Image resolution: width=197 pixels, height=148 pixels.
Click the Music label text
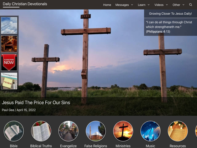tap(150, 146)
